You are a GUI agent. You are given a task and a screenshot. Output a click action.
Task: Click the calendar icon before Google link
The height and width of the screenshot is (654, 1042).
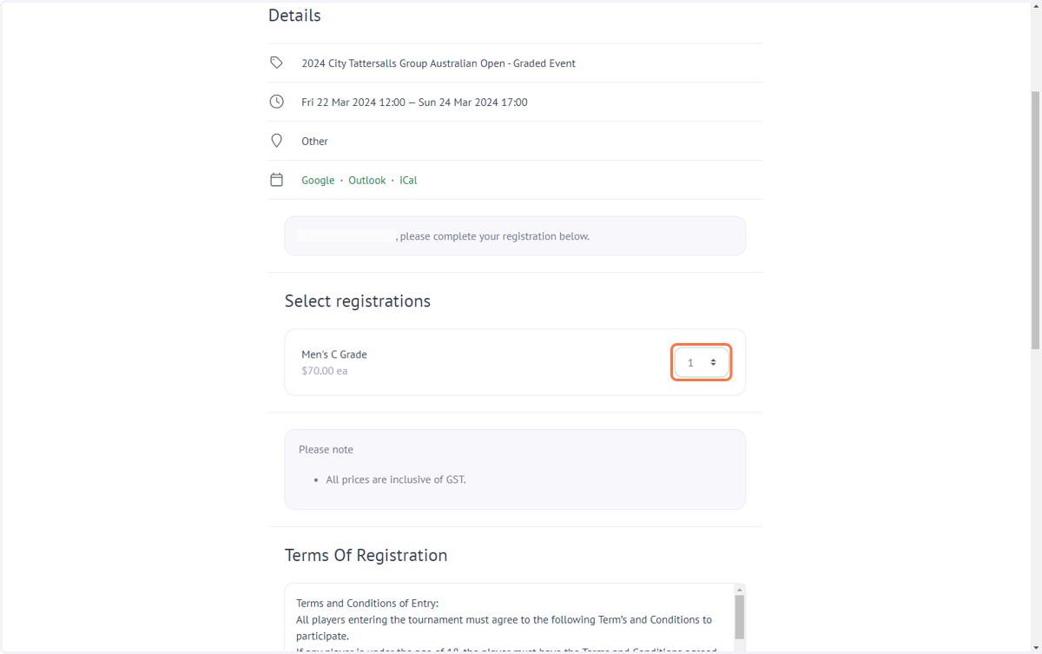tap(276, 180)
